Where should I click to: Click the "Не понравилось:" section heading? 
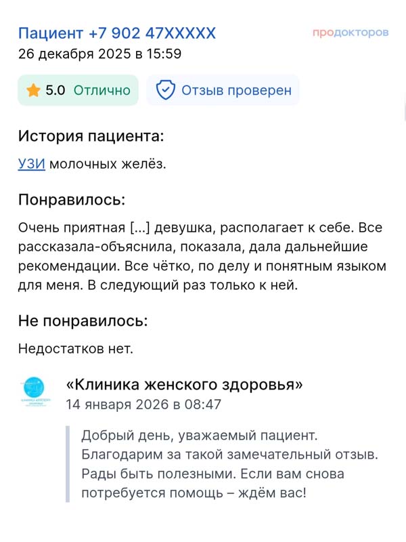[83, 320]
